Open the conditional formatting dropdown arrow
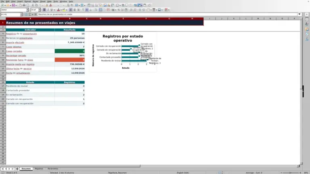This screenshot has width=310, height=174. point(169,10)
